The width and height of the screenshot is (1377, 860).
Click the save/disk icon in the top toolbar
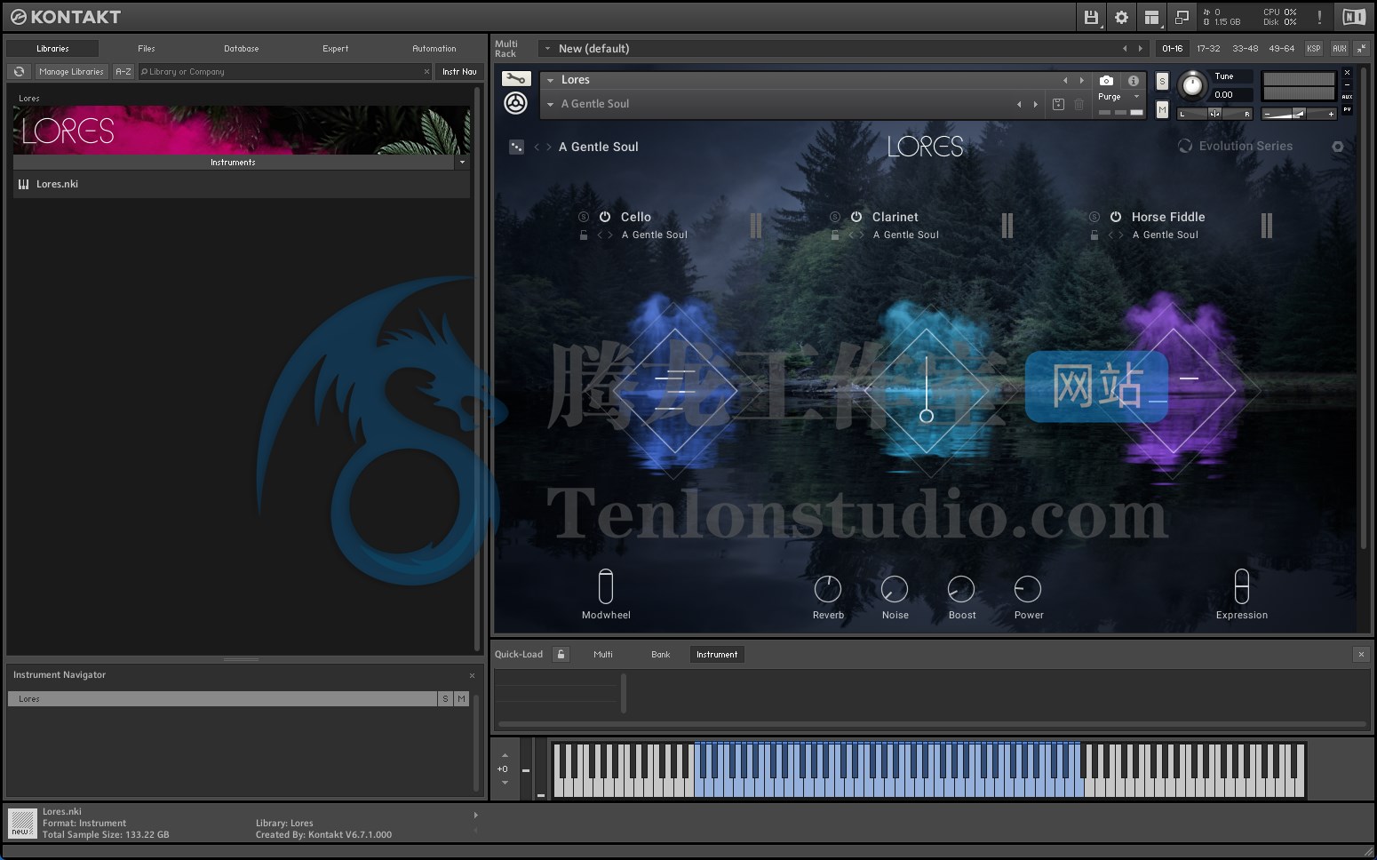(x=1091, y=17)
